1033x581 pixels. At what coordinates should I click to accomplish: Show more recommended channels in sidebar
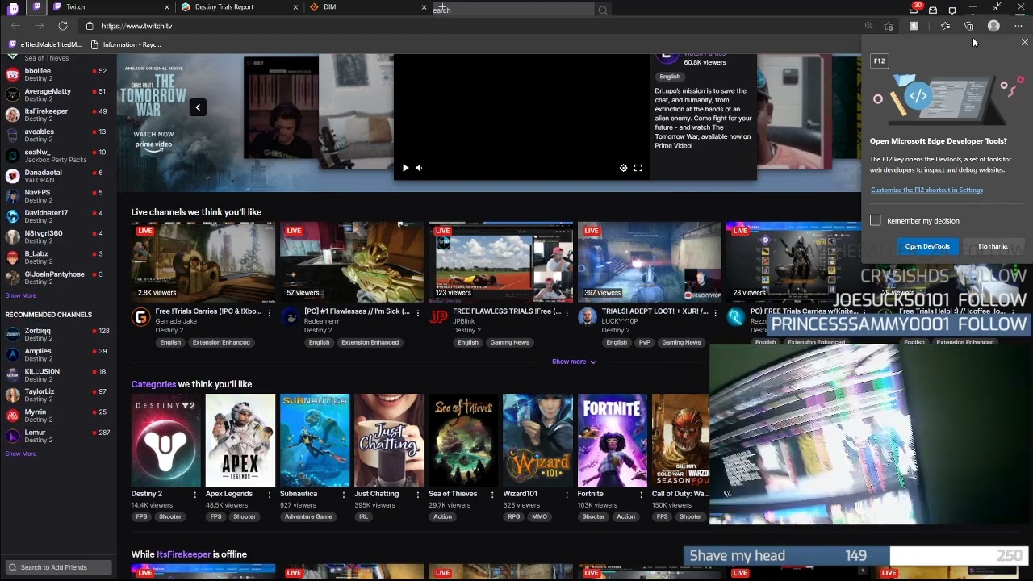21,454
